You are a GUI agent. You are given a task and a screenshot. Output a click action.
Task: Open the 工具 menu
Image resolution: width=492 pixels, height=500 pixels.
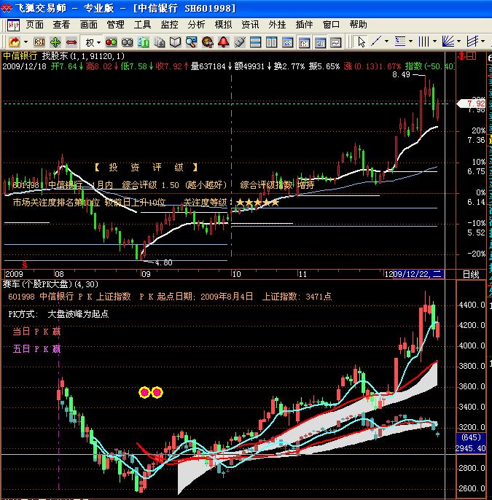point(142,25)
